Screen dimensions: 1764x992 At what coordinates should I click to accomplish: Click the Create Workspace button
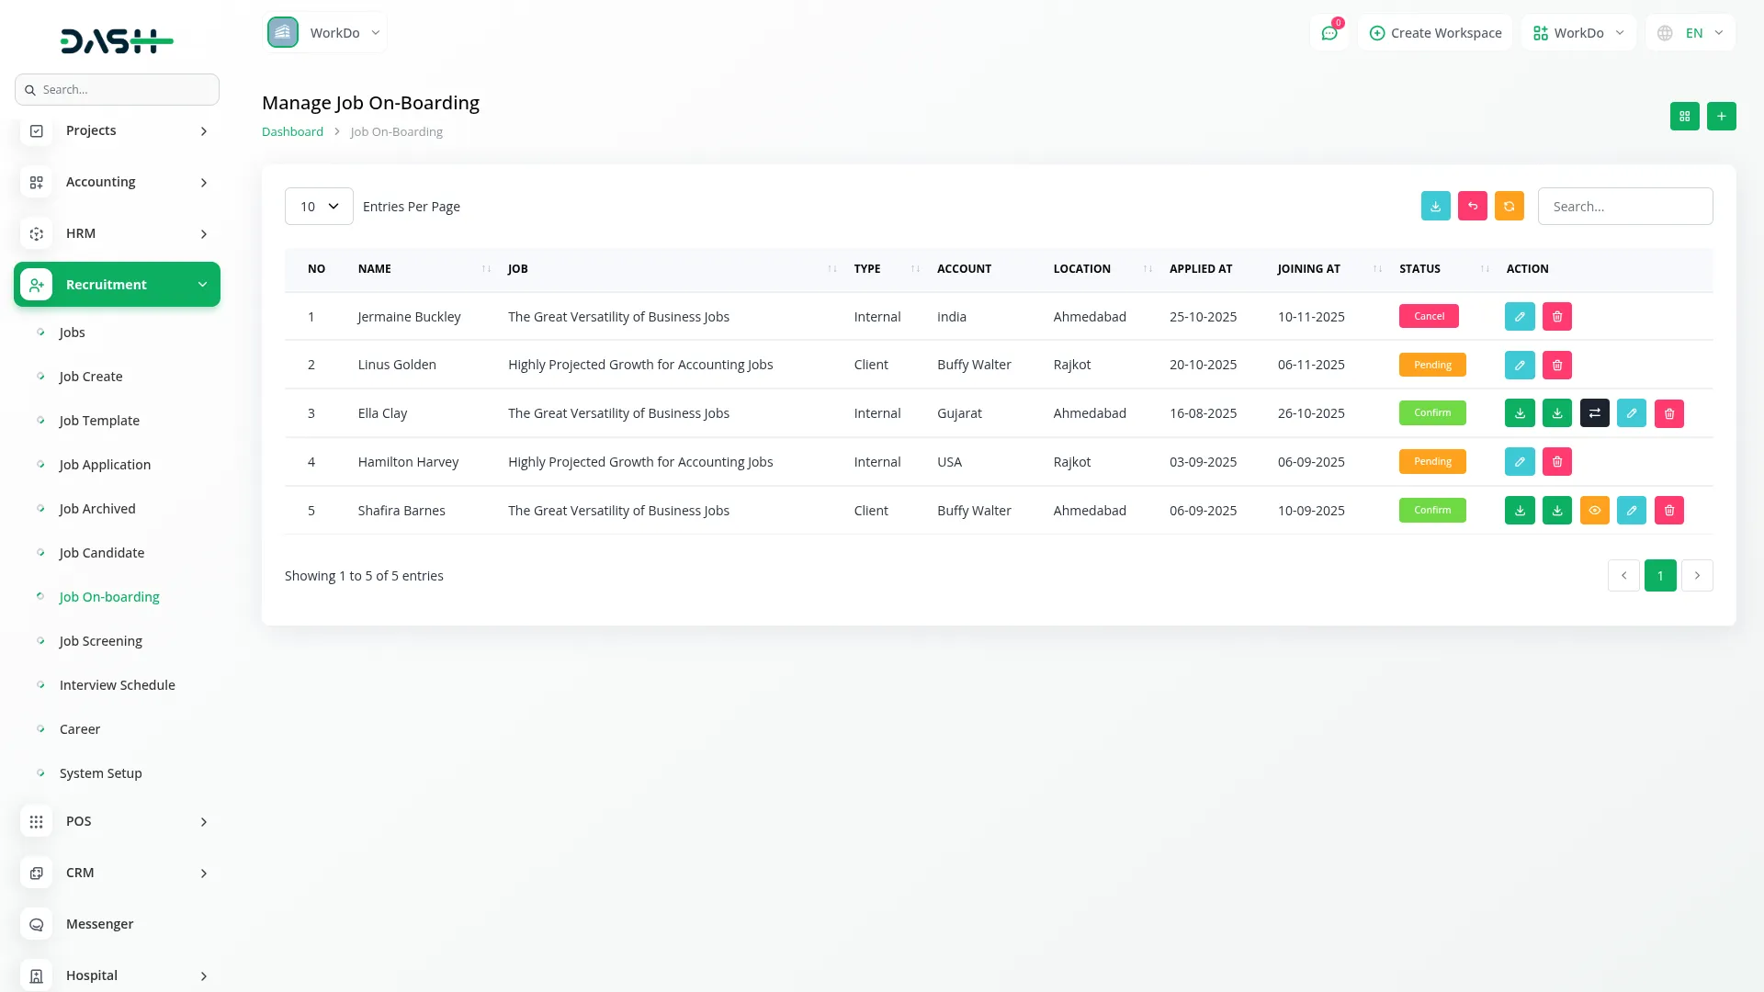tap(1435, 33)
